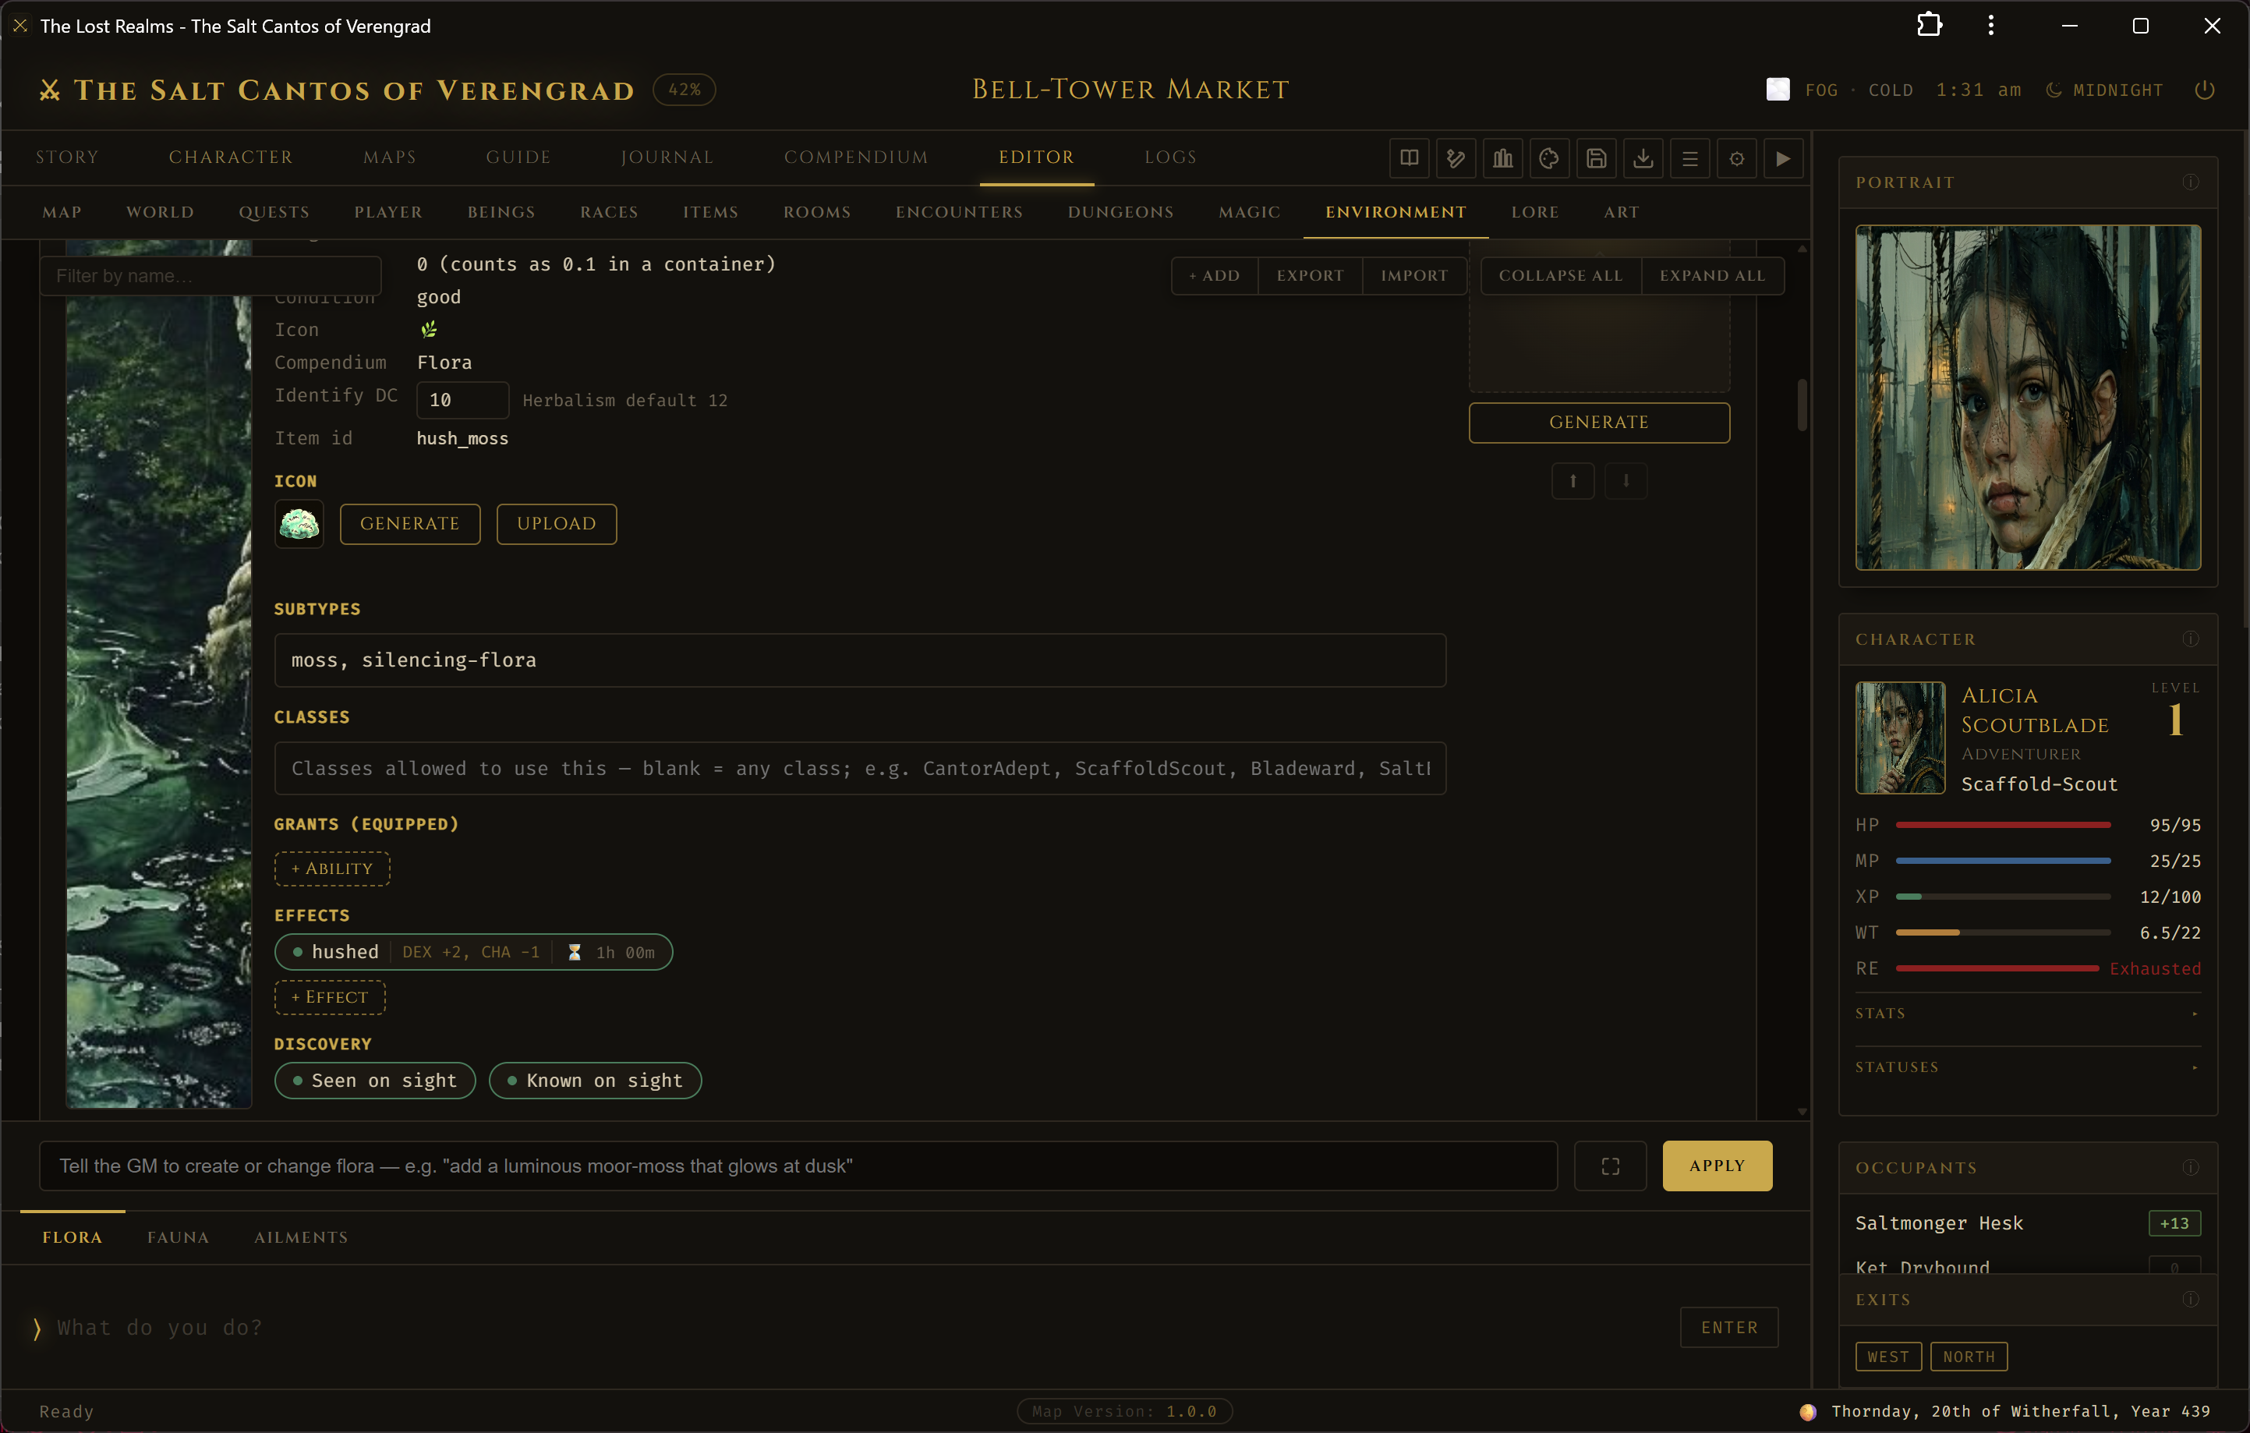Open the three-dot menu in title bar

point(1991,25)
